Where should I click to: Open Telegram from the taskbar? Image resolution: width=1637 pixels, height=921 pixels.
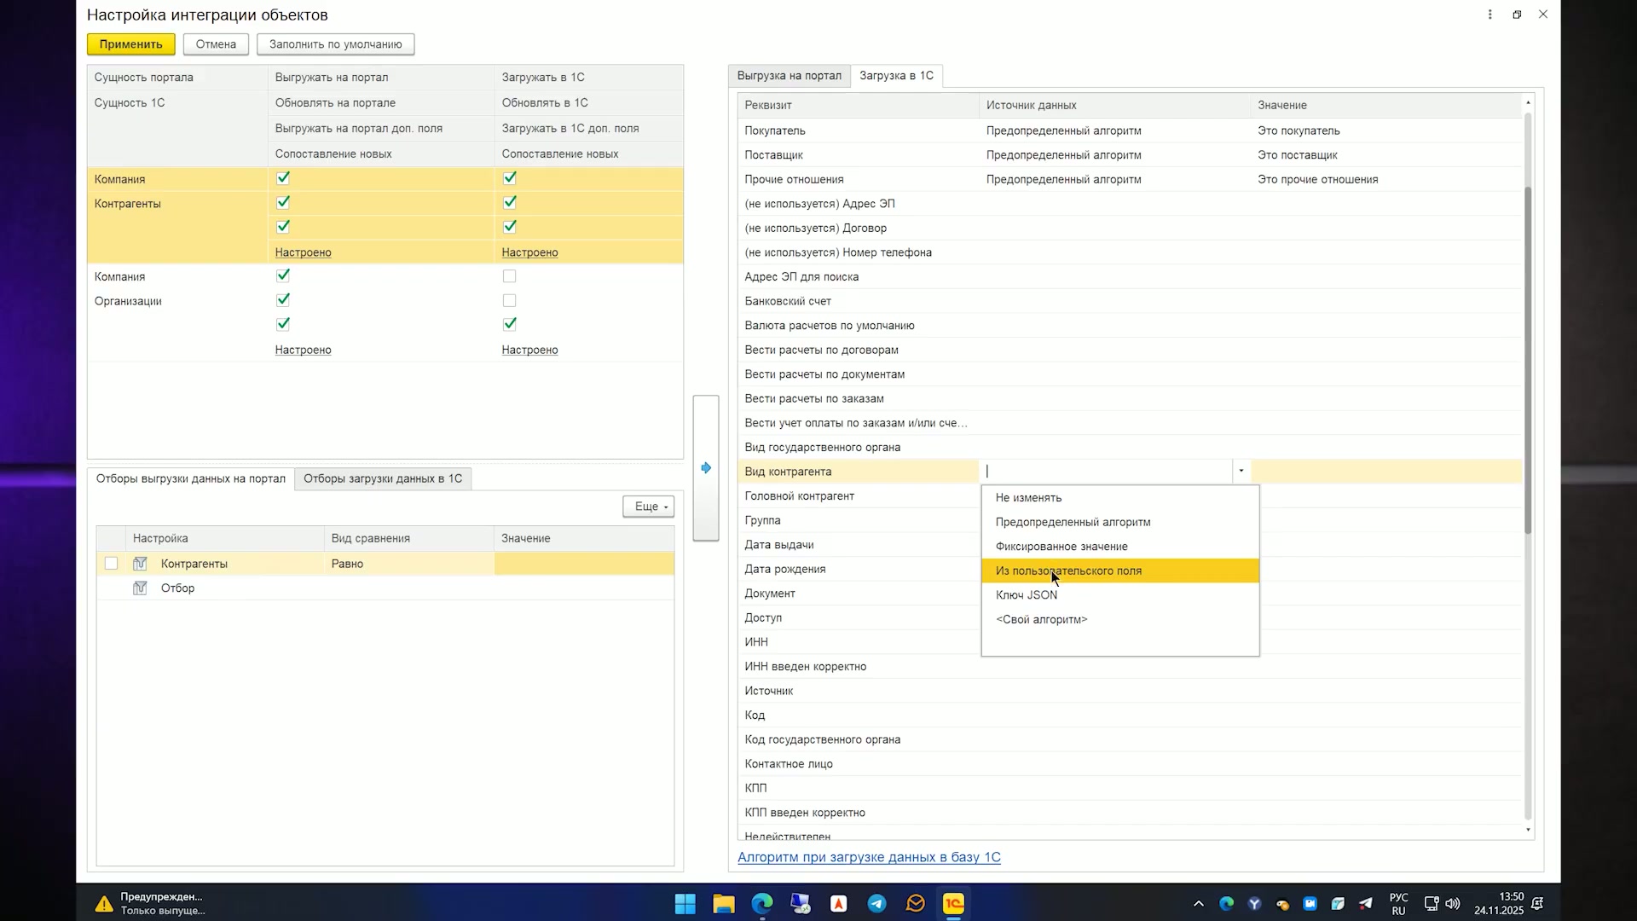(x=876, y=904)
